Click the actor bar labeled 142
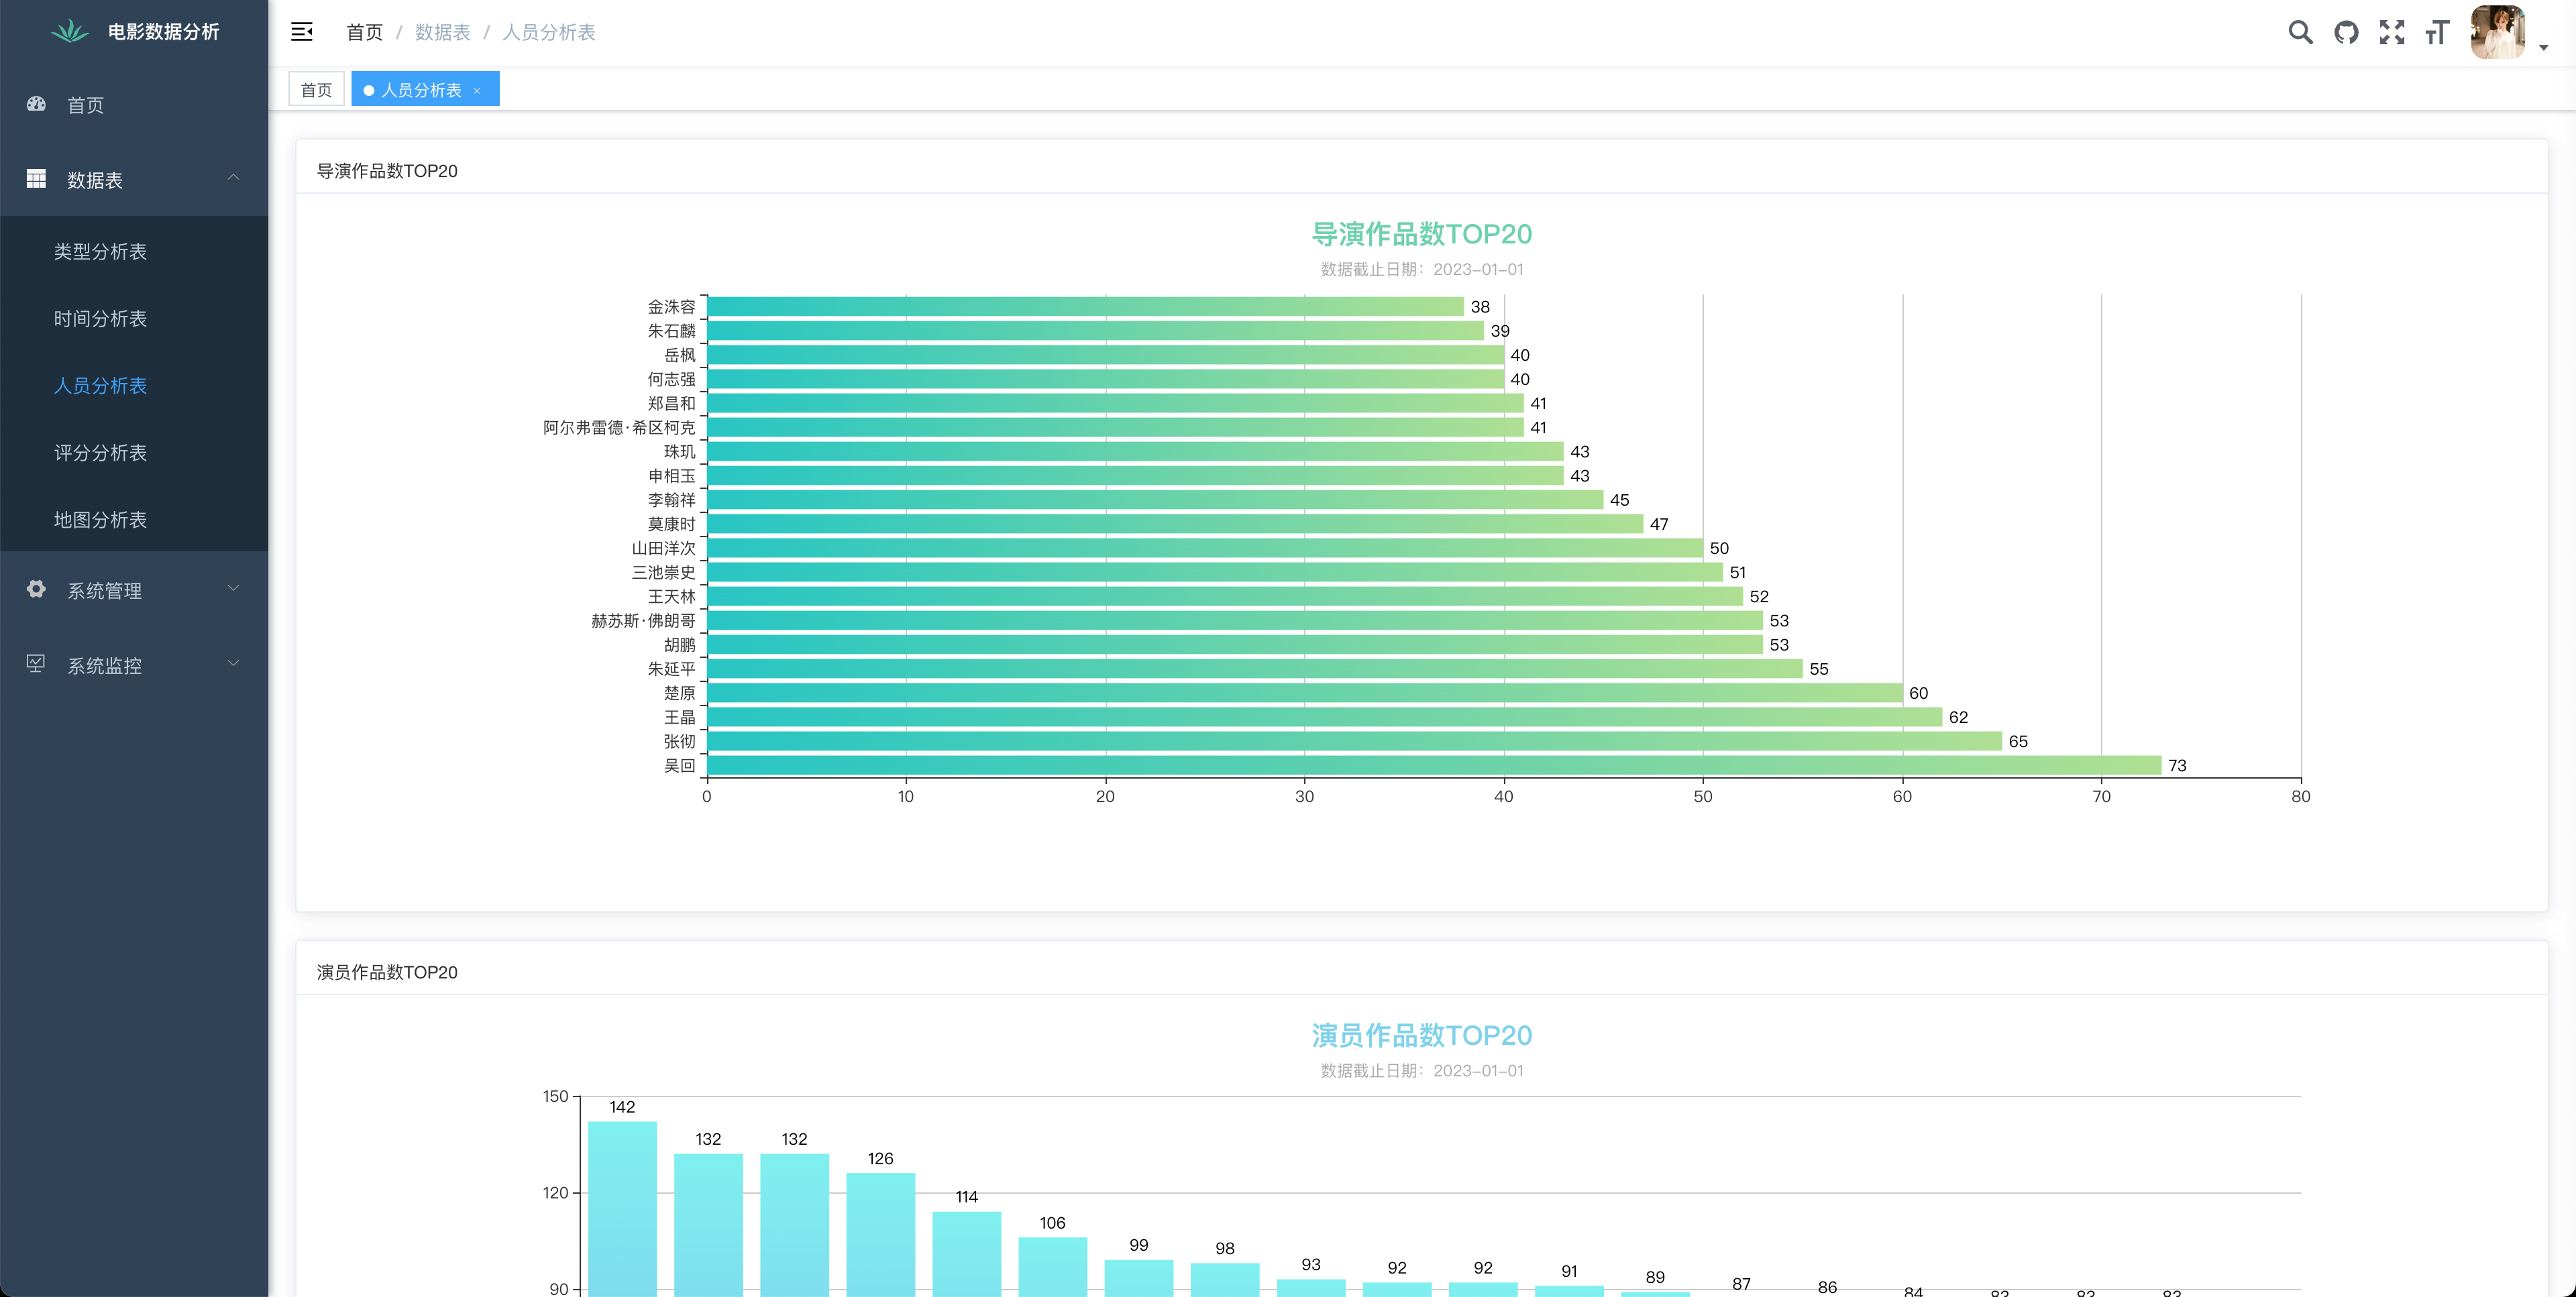2576x1297 pixels. [x=622, y=1208]
